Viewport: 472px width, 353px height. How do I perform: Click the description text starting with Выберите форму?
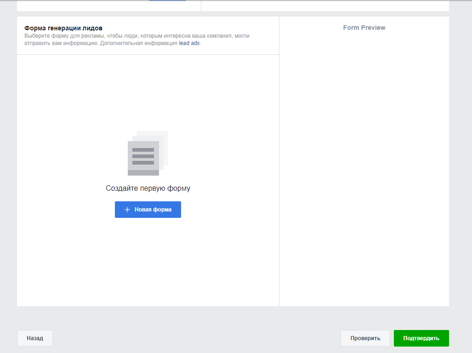(x=137, y=36)
